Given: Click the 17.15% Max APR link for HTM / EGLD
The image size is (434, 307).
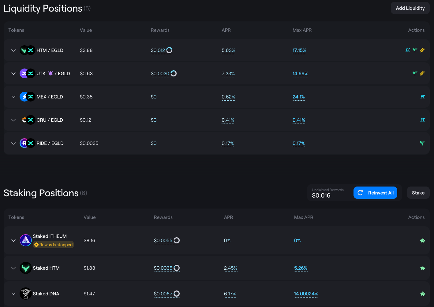Looking at the screenshot, I should click(299, 50).
